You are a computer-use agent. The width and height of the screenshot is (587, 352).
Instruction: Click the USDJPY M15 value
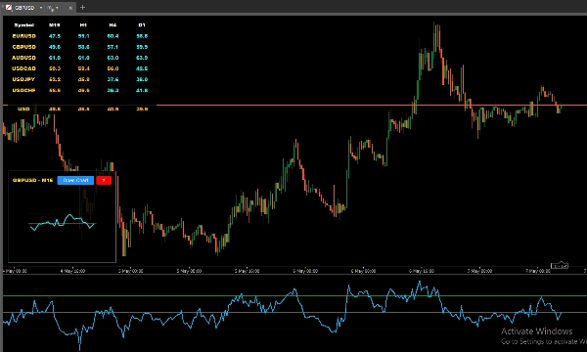[x=55, y=79]
